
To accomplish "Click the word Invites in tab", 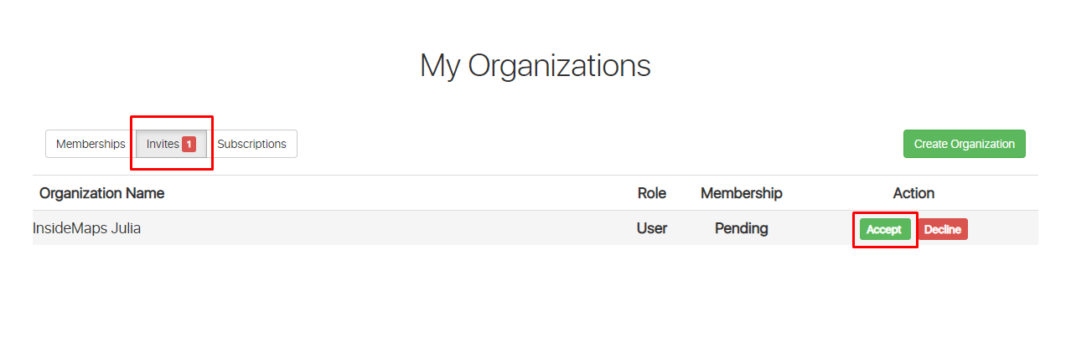I will [x=162, y=144].
